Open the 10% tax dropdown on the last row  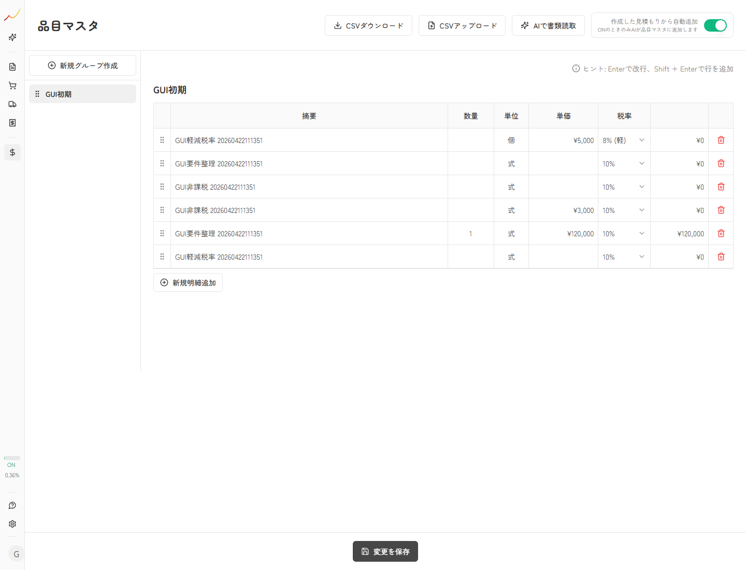pos(624,256)
